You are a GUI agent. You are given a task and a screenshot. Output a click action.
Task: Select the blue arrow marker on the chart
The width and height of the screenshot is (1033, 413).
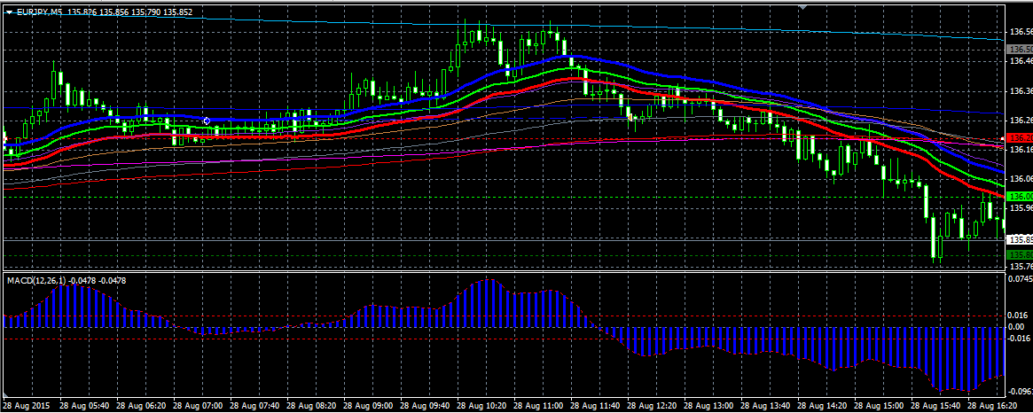point(207,121)
